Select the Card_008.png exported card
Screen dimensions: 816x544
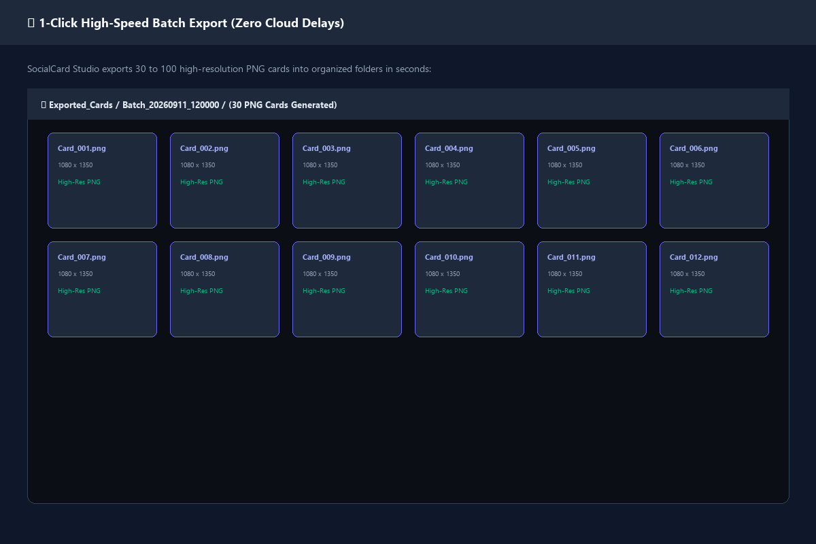tap(224, 289)
